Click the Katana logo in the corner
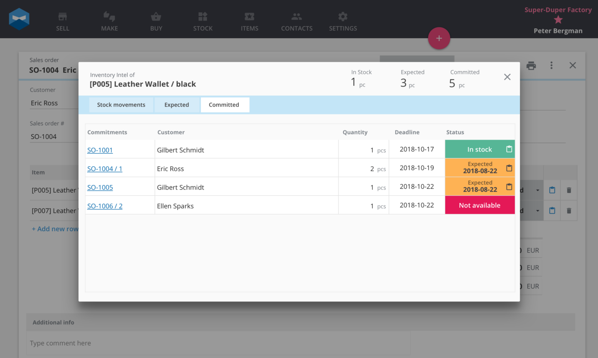598x358 pixels. tap(19, 19)
